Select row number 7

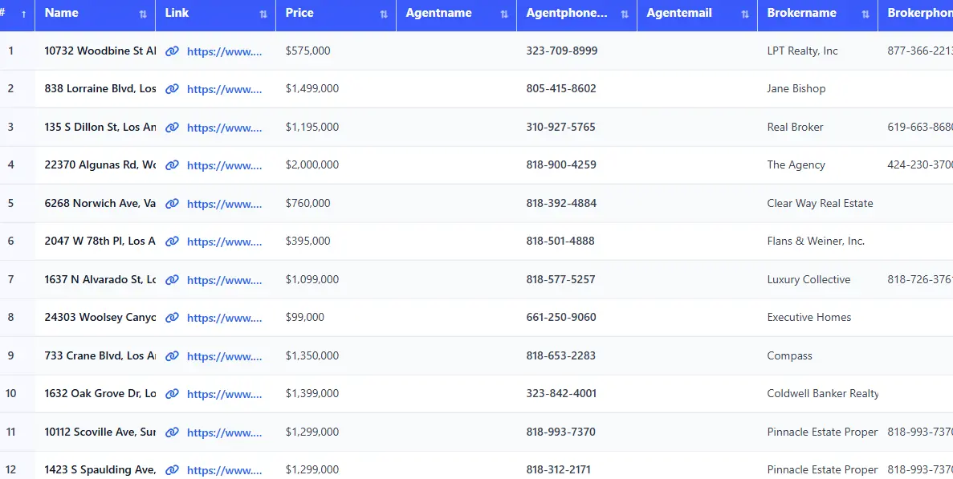10,279
